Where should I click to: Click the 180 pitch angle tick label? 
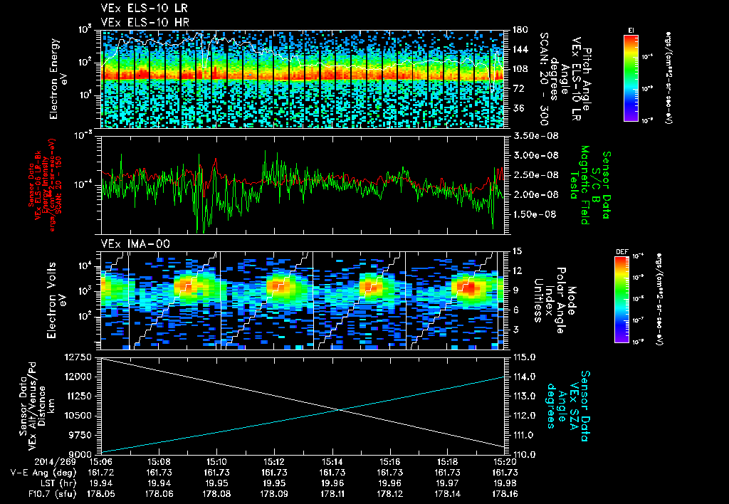click(520, 30)
